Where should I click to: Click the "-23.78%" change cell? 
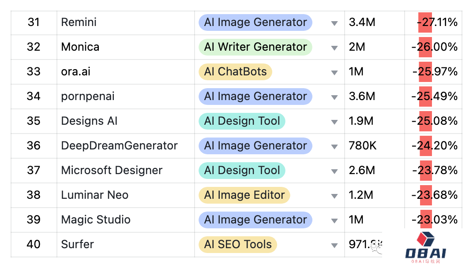pos(433,171)
